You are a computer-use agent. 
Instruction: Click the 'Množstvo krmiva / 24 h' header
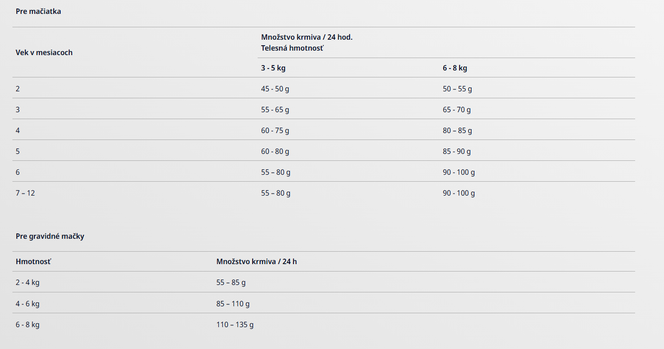point(257,262)
